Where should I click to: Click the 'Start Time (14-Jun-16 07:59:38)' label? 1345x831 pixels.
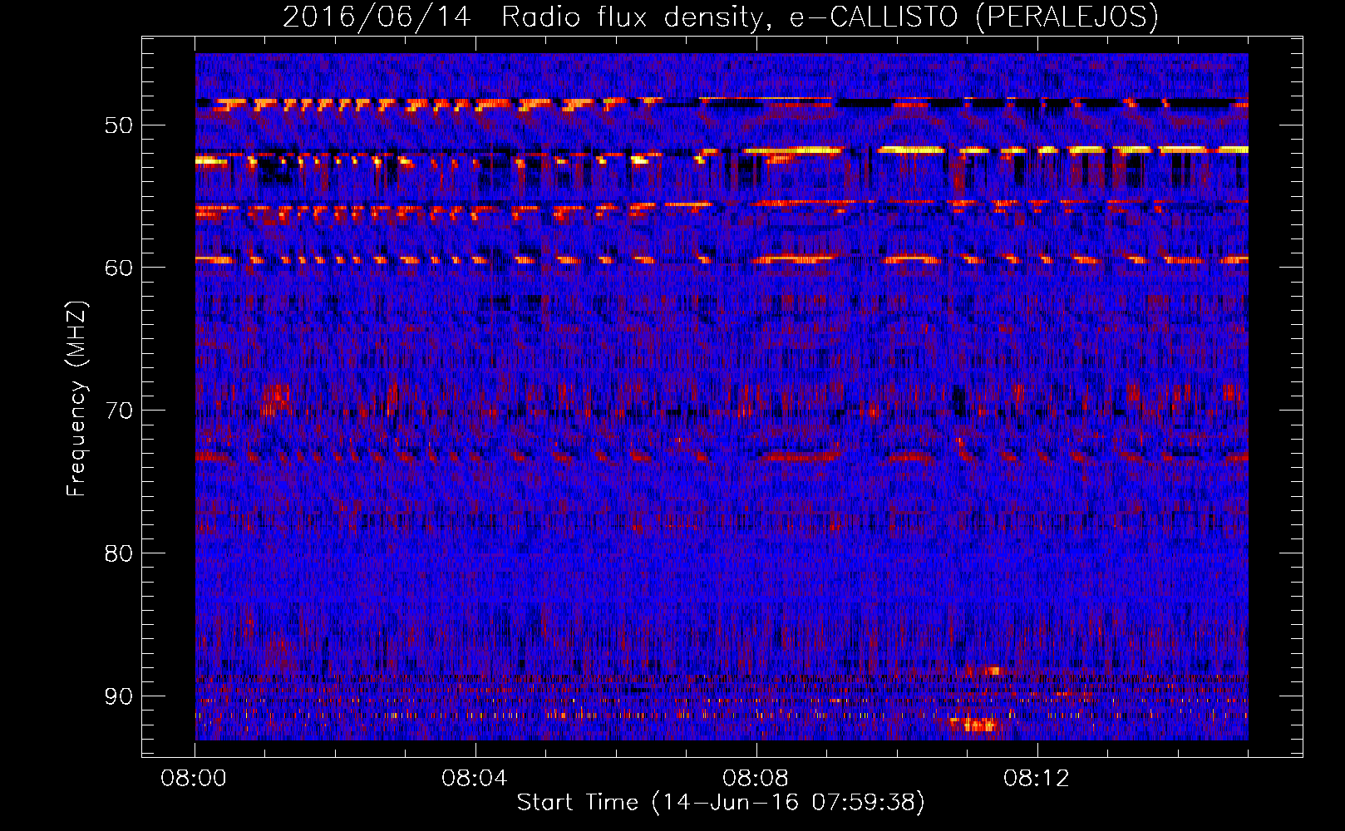click(721, 803)
